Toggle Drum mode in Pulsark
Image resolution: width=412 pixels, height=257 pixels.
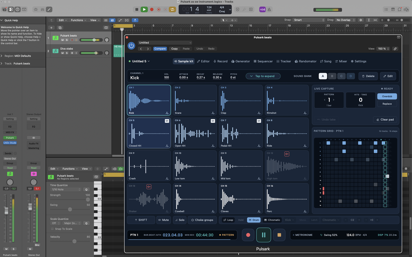253,220
